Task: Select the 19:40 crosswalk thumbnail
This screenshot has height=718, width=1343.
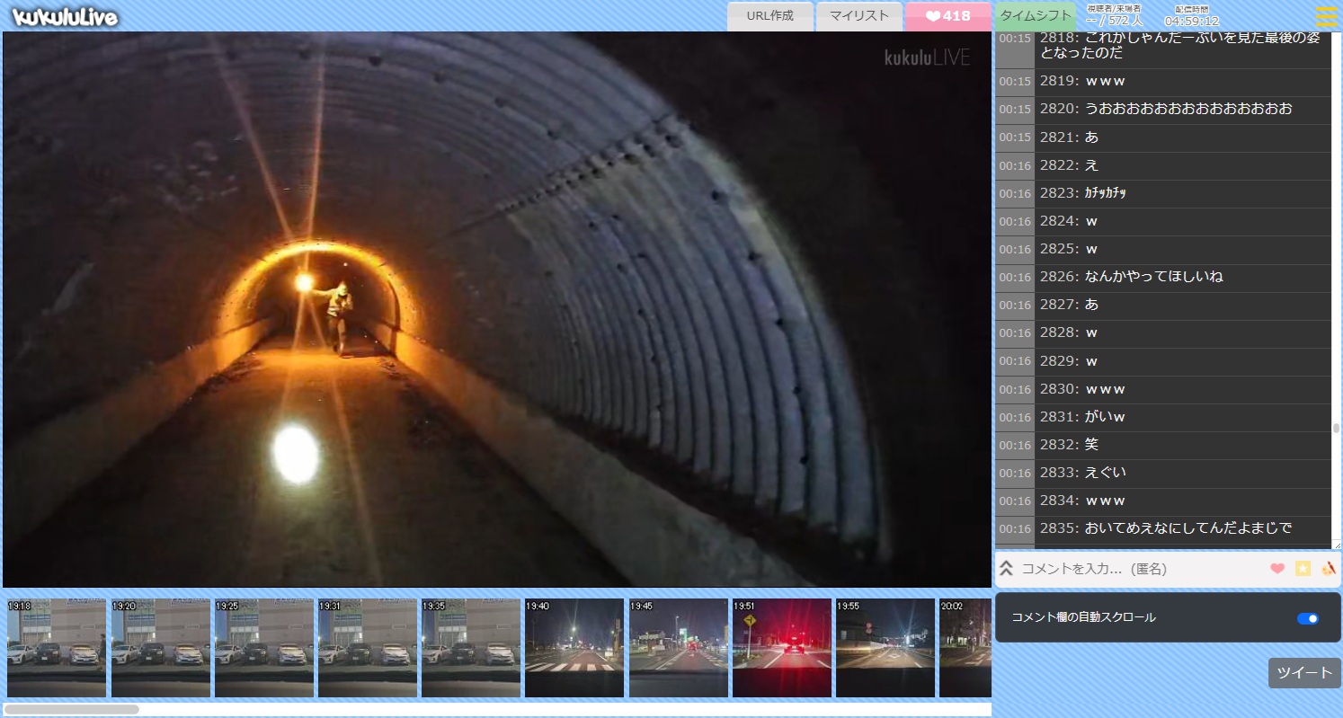Action: [x=574, y=648]
